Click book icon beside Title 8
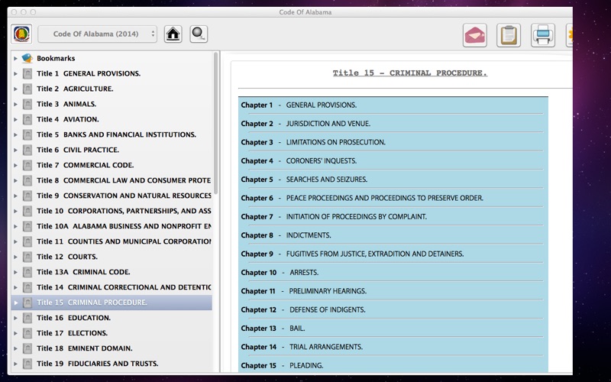Viewport: 611px width, 382px height. (x=27, y=180)
